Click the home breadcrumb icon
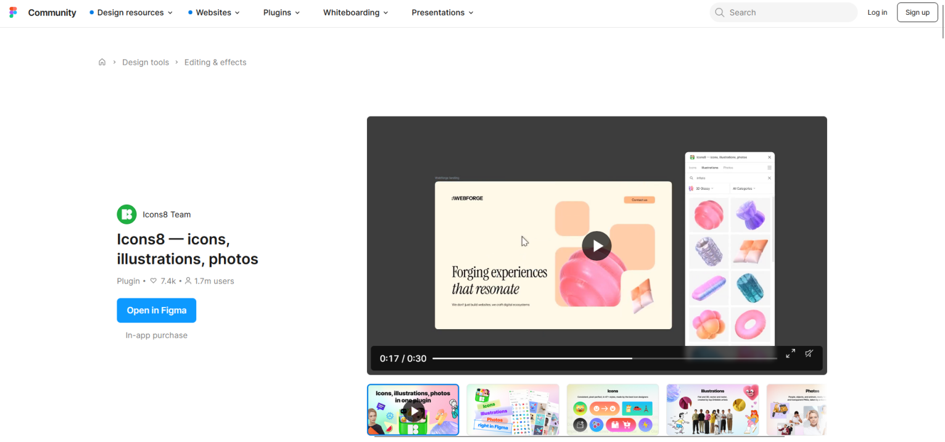The image size is (945, 442). click(102, 62)
